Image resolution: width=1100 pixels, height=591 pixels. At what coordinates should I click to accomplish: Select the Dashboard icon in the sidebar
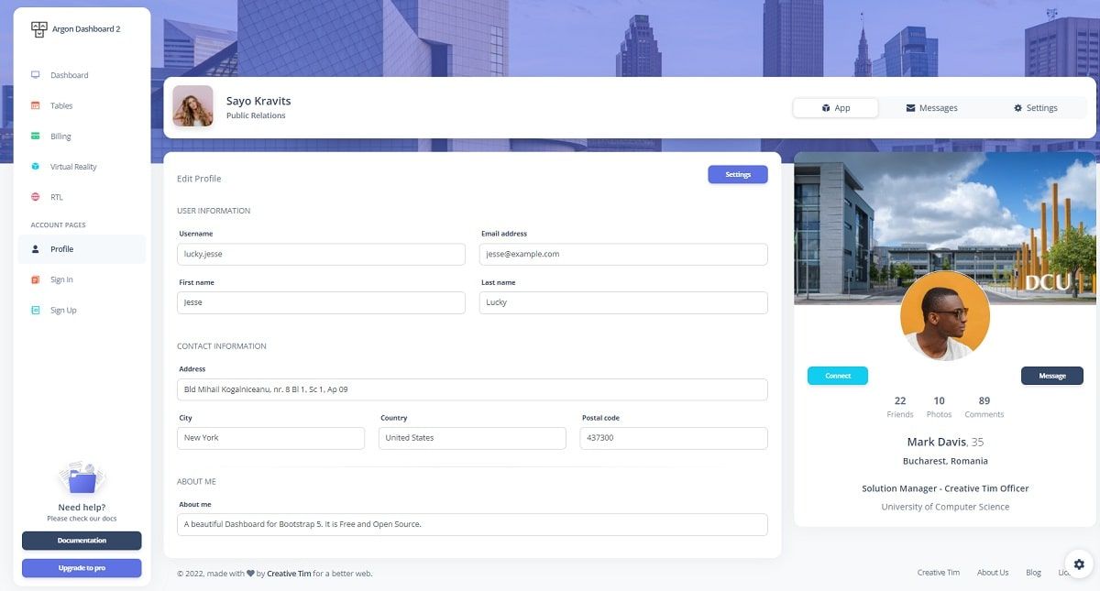(x=35, y=75)
